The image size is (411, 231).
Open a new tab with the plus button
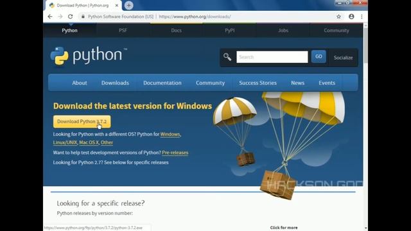pos(128,5)
